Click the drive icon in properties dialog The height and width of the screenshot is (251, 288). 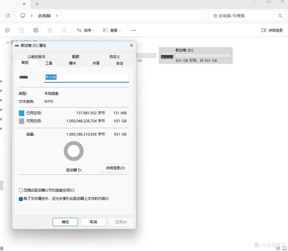(24, 77)
